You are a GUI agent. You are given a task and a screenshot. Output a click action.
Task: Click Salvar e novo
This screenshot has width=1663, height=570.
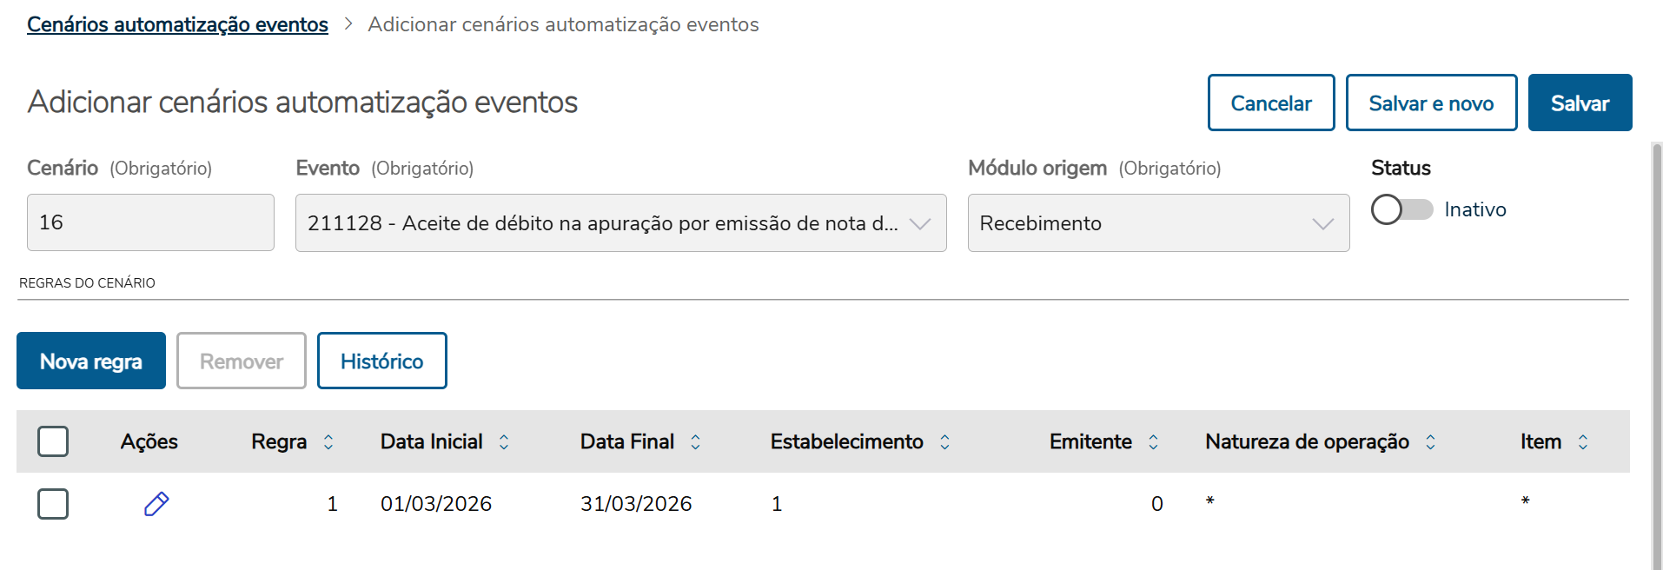pyautogui.click(x=1431, y=103)
